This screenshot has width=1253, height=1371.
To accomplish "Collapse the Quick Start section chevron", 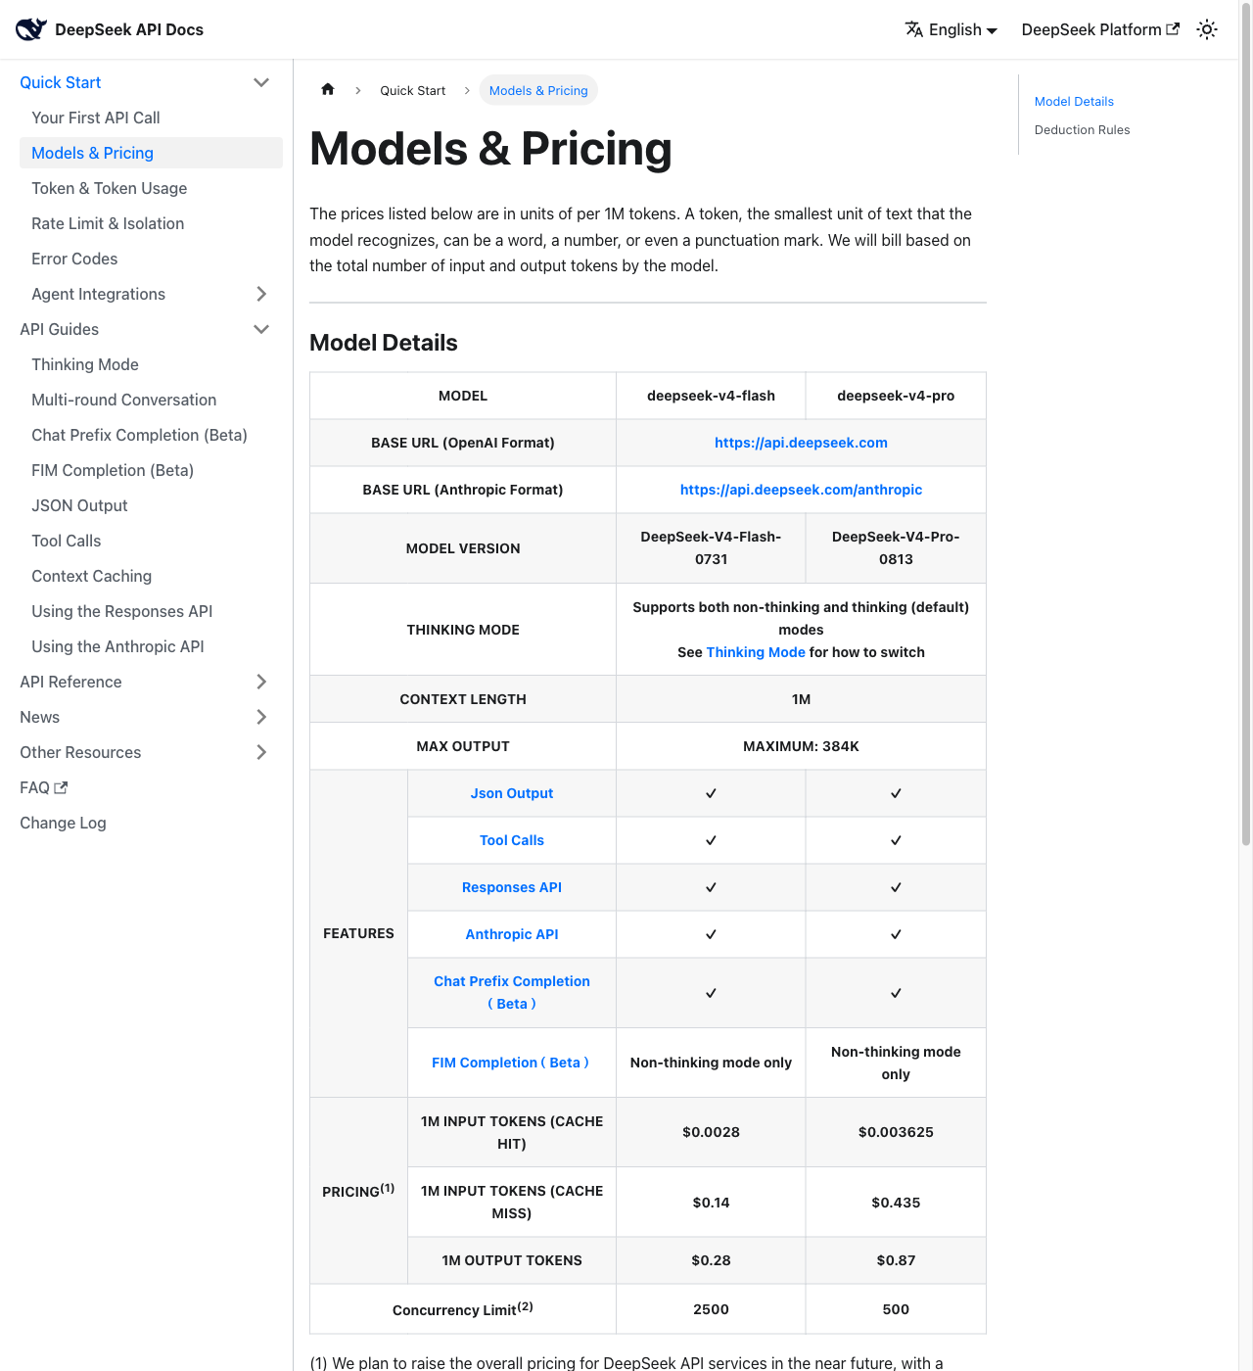I will [x=261, y=82].
